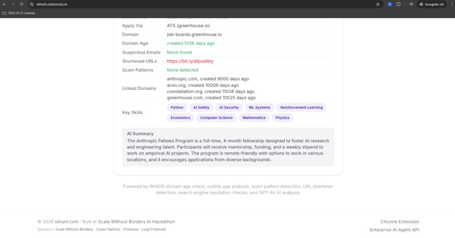Select the AI Safety skill tag
Image resolution: width=455 pixels, height=238 pixels.
tap(201, 108)
